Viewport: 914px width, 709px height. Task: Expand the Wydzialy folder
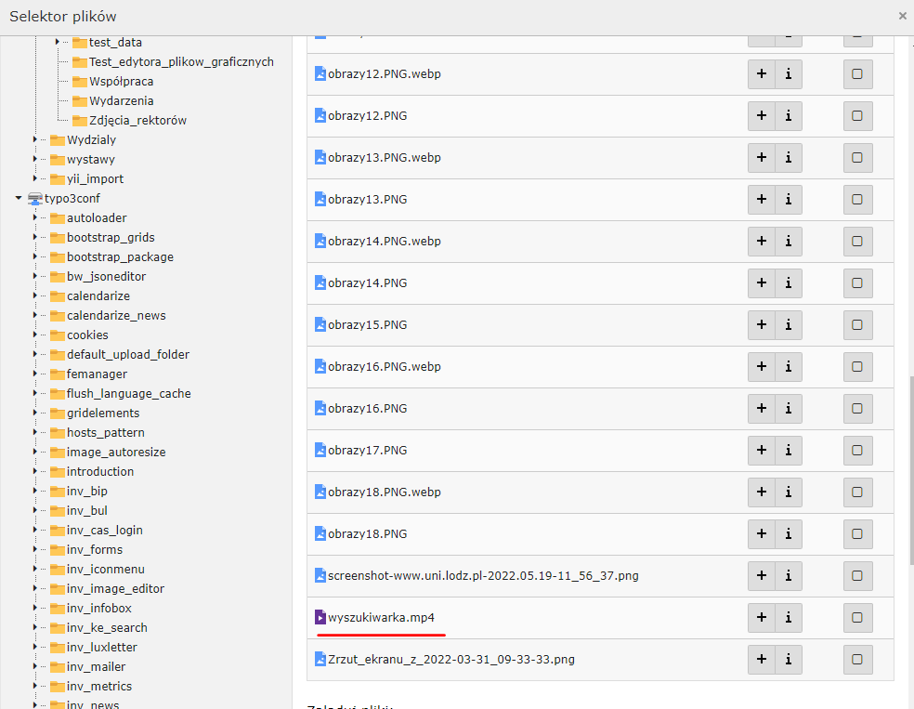(x=35, y=140)
